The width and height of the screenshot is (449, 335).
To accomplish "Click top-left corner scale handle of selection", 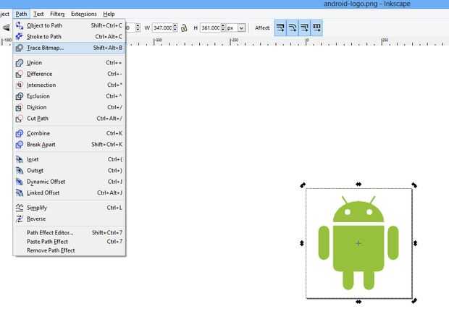I will tap(303, 185).
